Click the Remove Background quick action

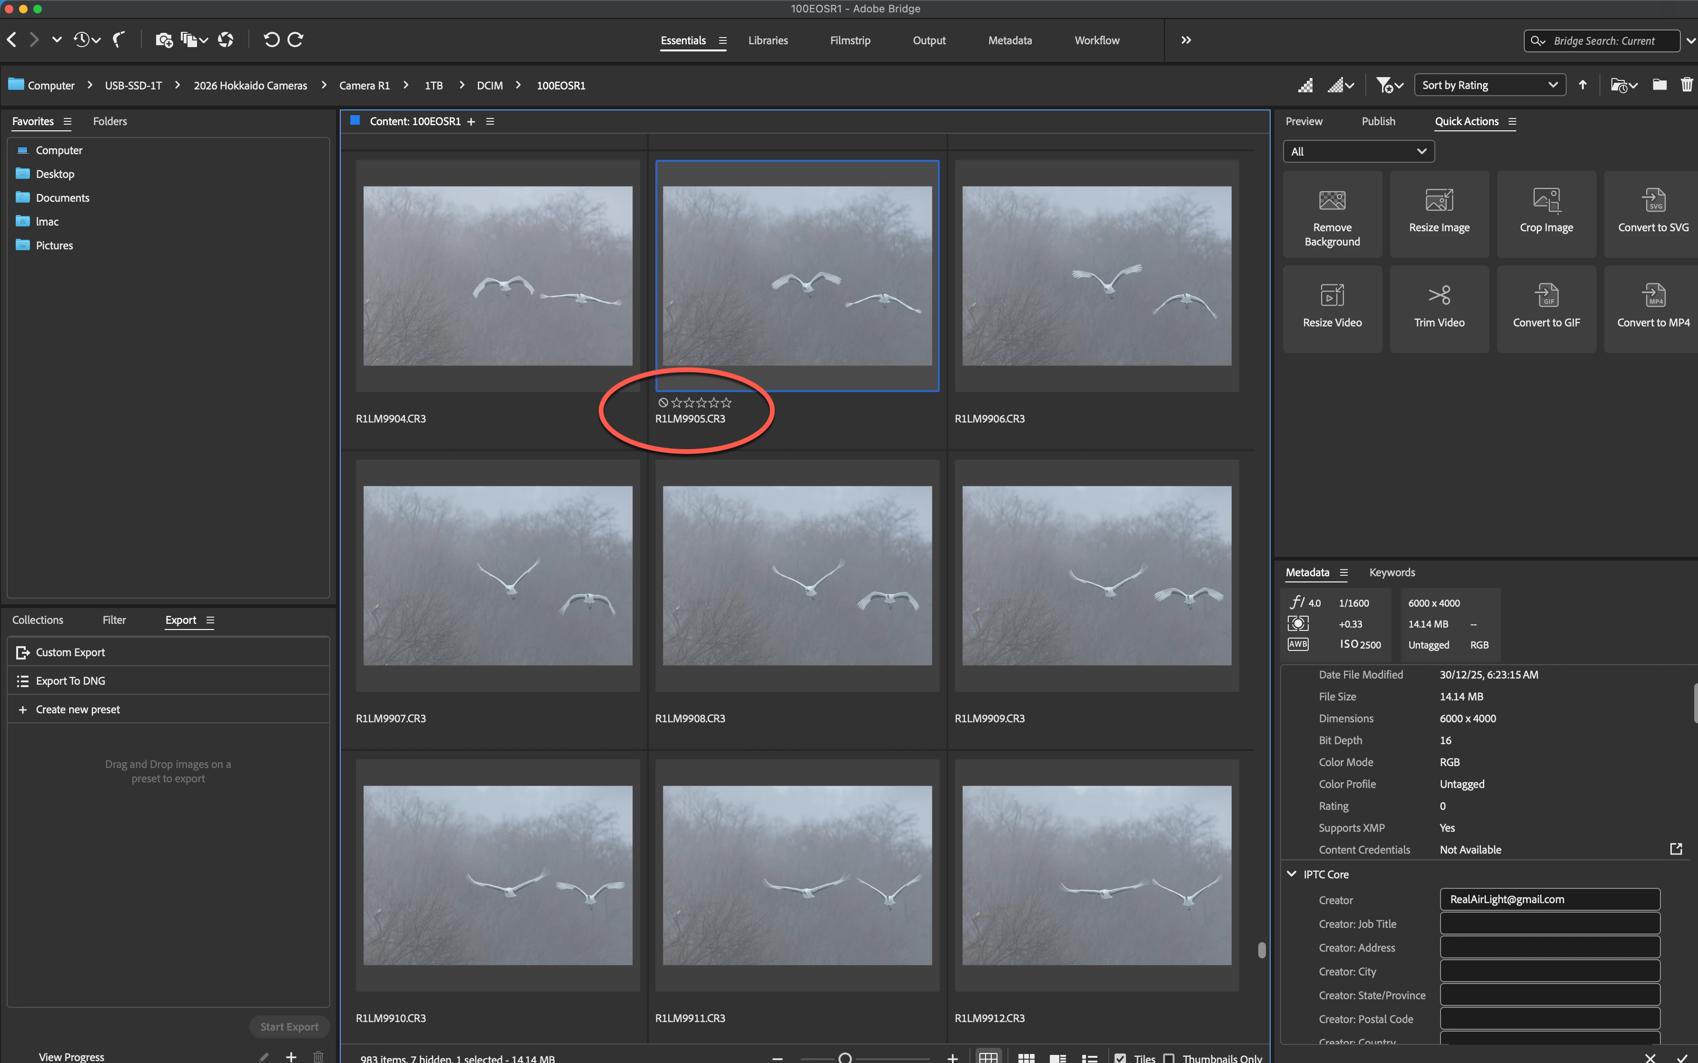[1332, 215]
